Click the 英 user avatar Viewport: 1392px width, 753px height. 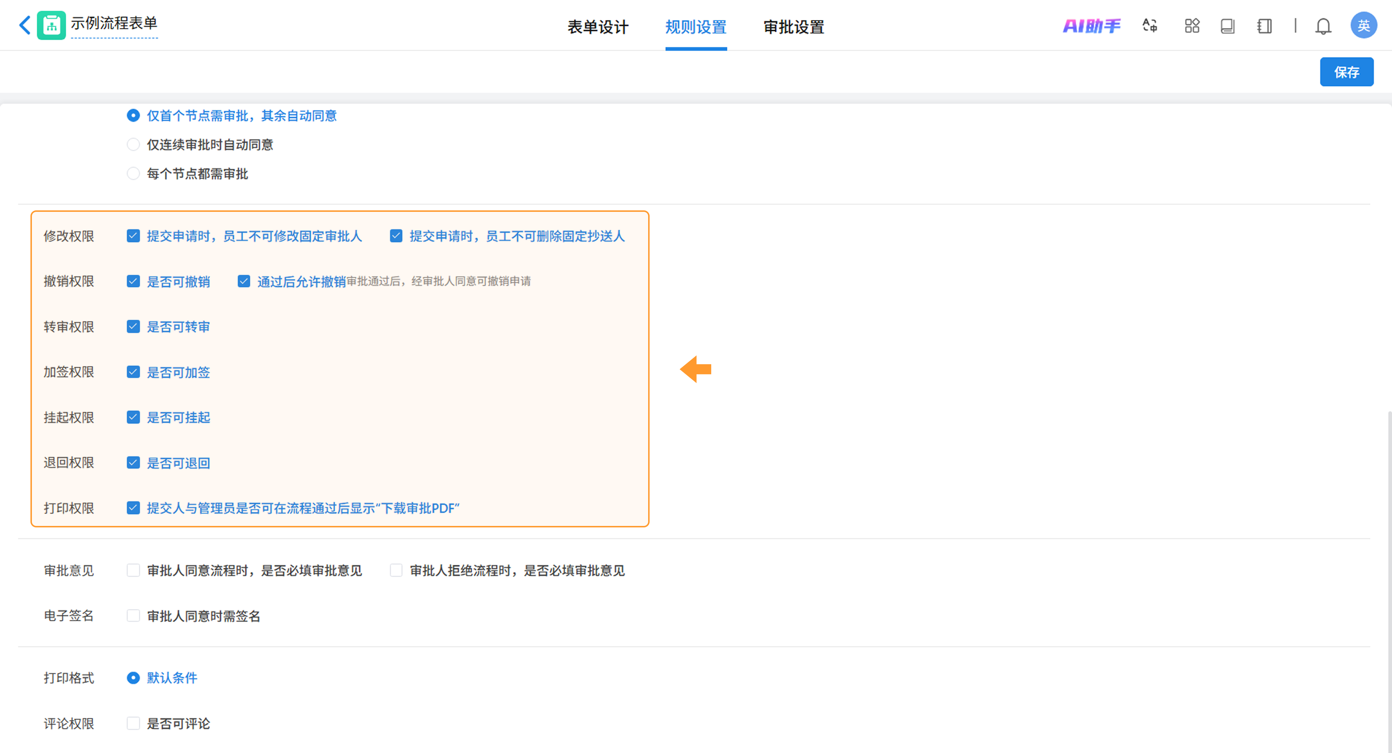[x=1363, y=25]
